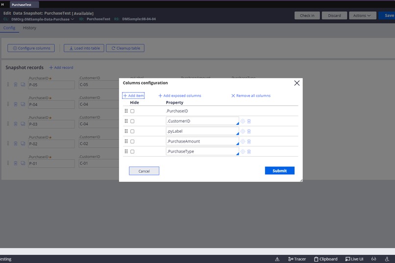The height and width of the screenshot is (263, 395).
Task: Switch to Config tab
Action: 9,28
